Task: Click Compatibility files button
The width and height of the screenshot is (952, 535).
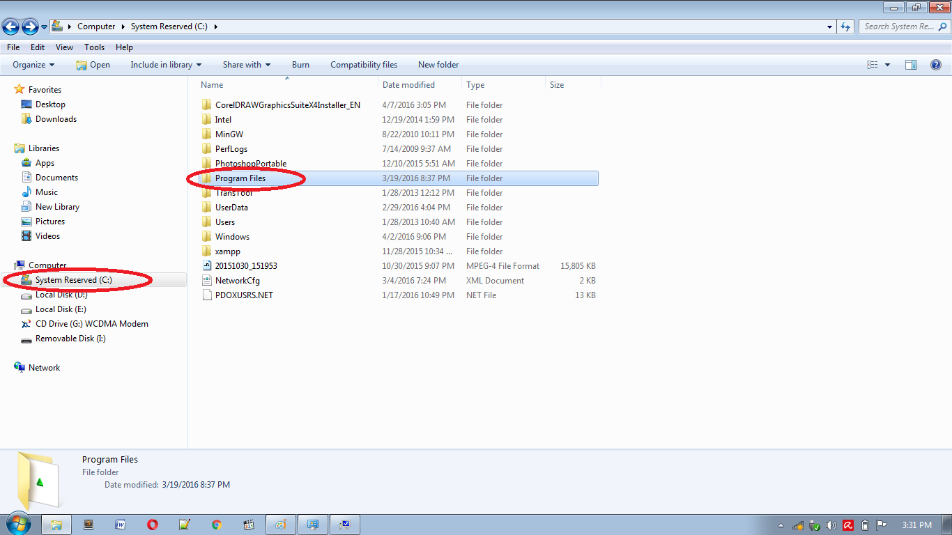Action: (364, 65)
